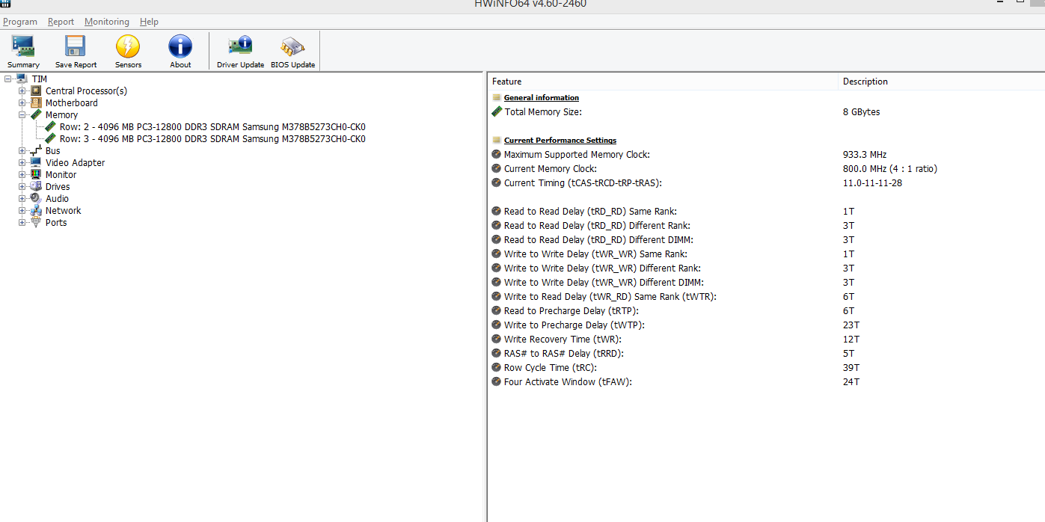Viewport: 1045px width, 522px height.
Task: Click the '39T' row cycle value
Action: click(x=851, y=367)
